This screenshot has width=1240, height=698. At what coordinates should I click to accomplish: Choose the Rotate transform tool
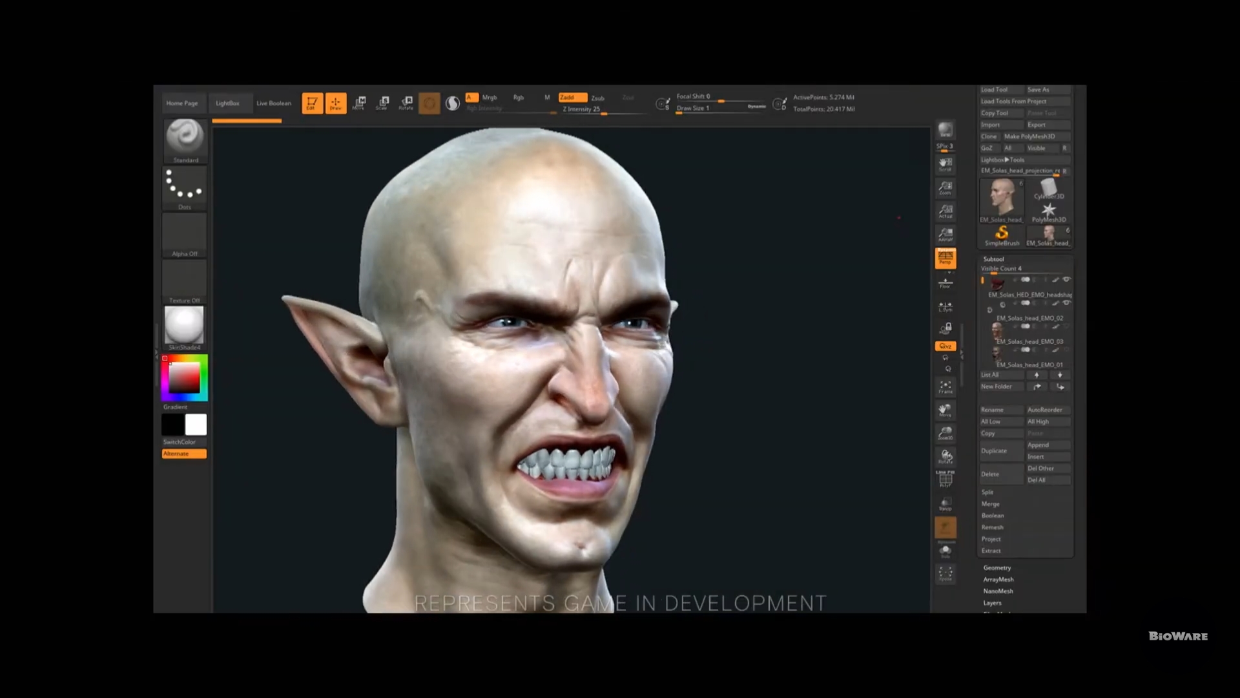[406, 103]
